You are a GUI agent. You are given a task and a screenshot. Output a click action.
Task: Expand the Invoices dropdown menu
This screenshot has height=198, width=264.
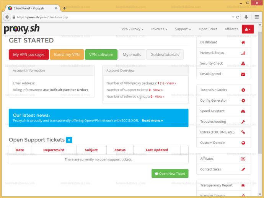click(159, 29)
